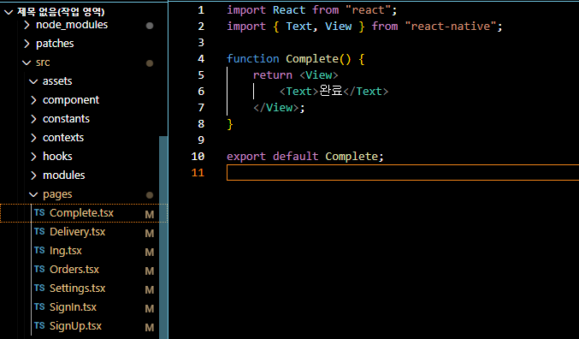The image size is (579, 339).
Task: Click the "return" keyword on line 5
Action: 273,75
